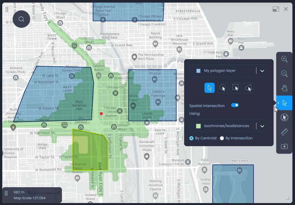
Task: Click the Catalyst Ranch marker
Action: [x=99, y=76]
